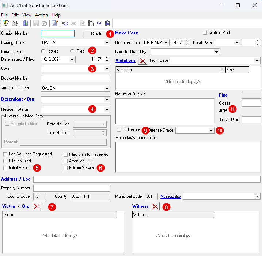
Task: Remove violation with the red X icon
Action: [143, 61]
